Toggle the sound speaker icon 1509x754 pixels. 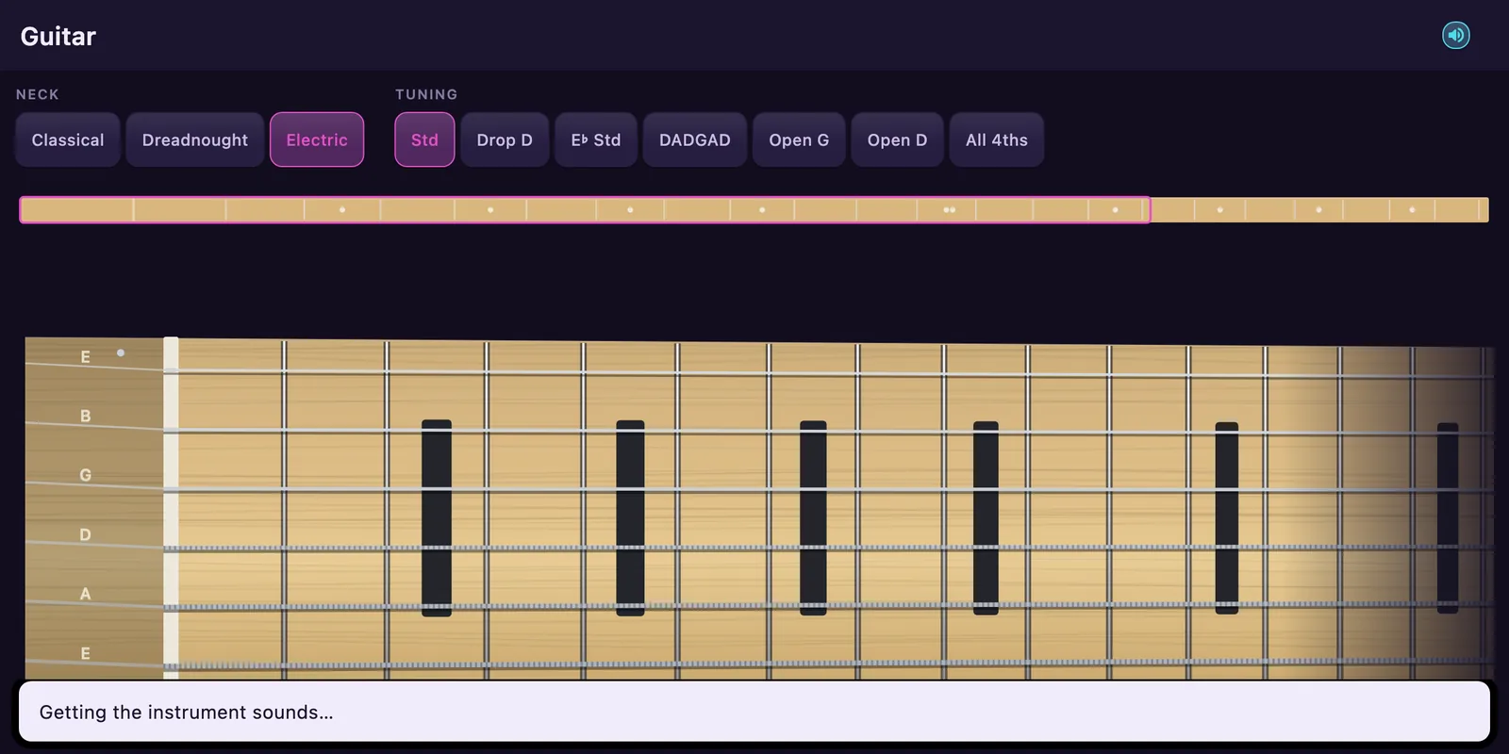coord(1456,36)
